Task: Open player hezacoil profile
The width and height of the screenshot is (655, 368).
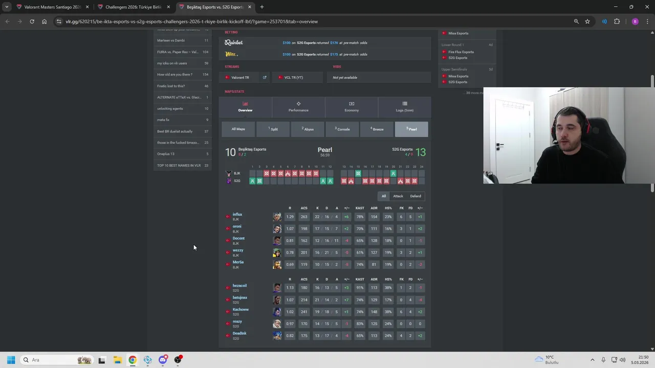Action: 239,286
